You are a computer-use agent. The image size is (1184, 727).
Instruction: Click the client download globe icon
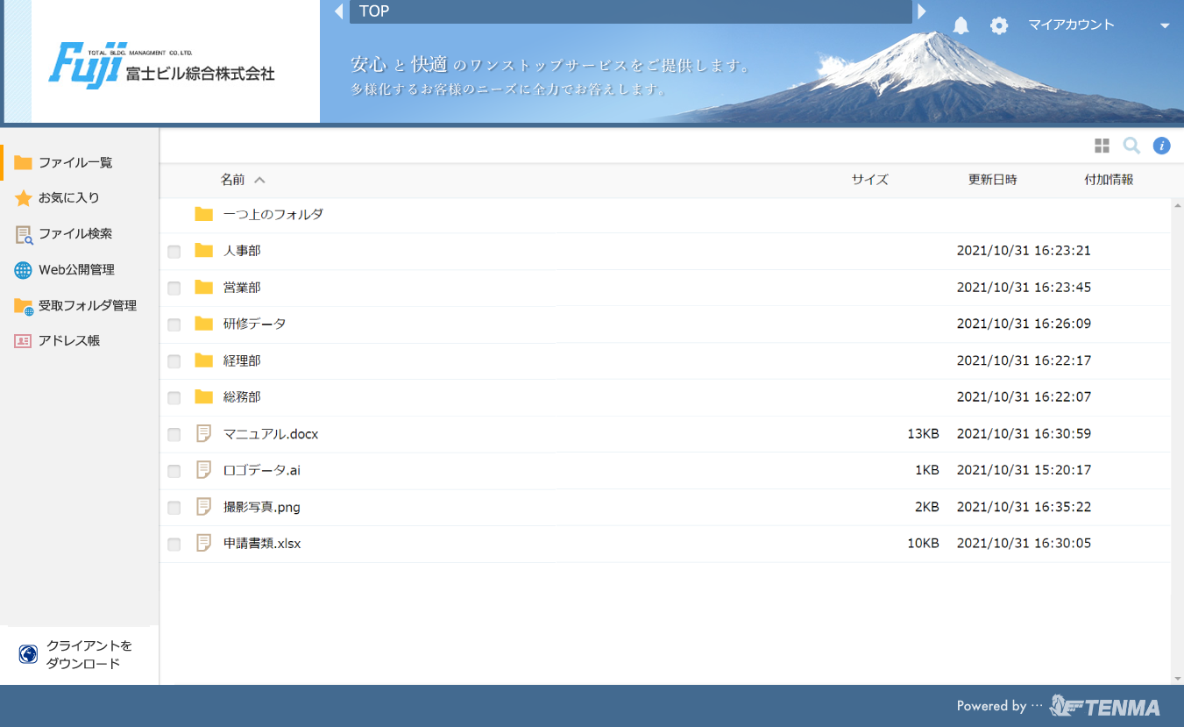pyautogui.click(x=28, y=654)
